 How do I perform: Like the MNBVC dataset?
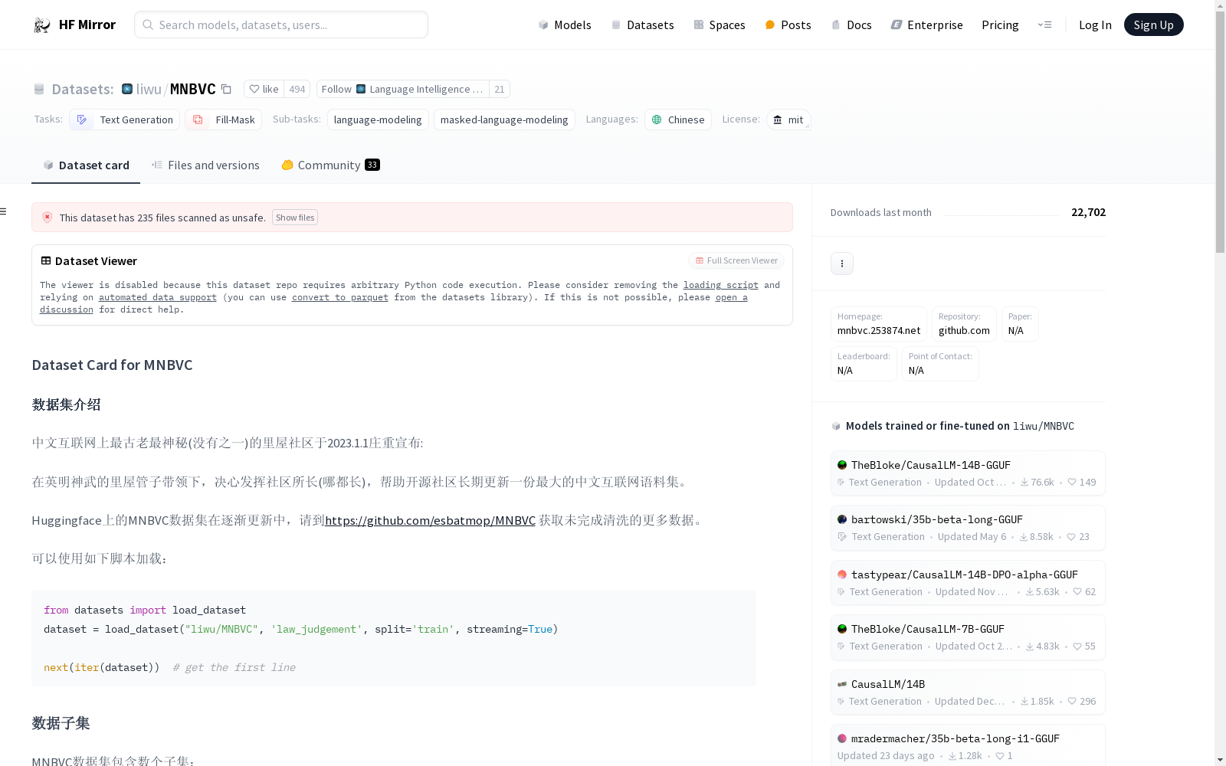pyautogui.click(x=264, y=89)
